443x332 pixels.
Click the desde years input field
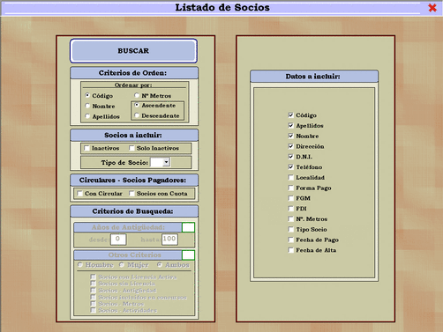click(118, 240)
